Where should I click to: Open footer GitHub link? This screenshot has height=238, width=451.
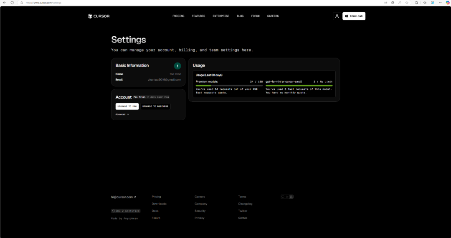coord(243,218)
